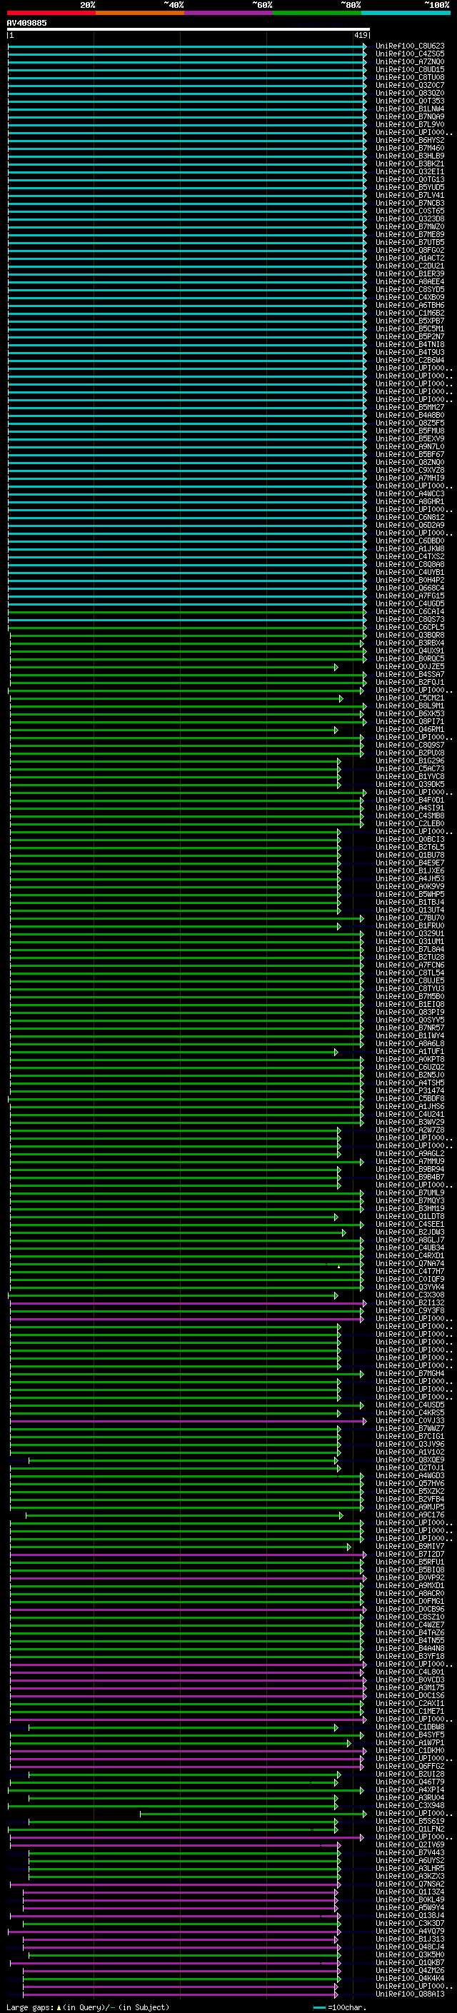Select hit label UniRef100_Q46RM1
457x2013 pixels.
point(410,729)
